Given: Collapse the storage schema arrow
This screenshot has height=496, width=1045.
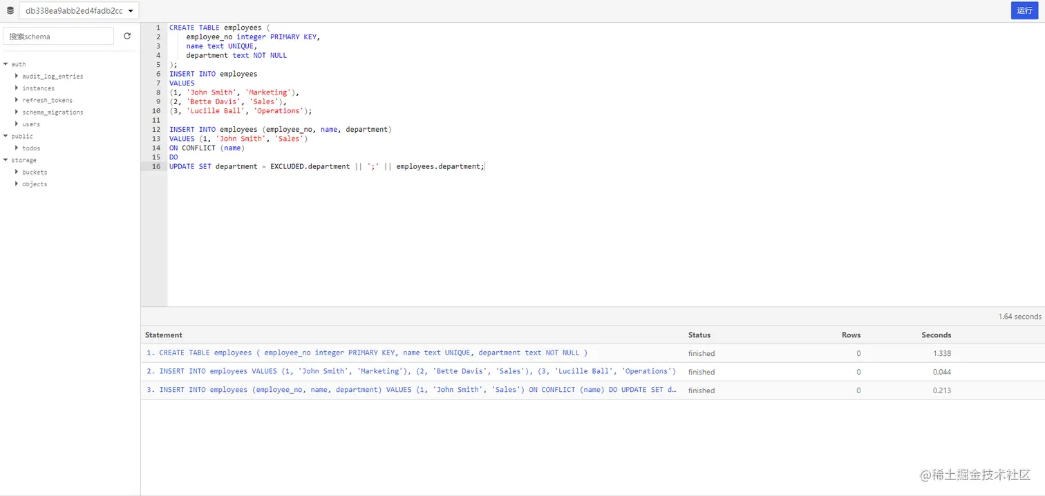Looking at the screenshot, I should click(x=6, y=160).
